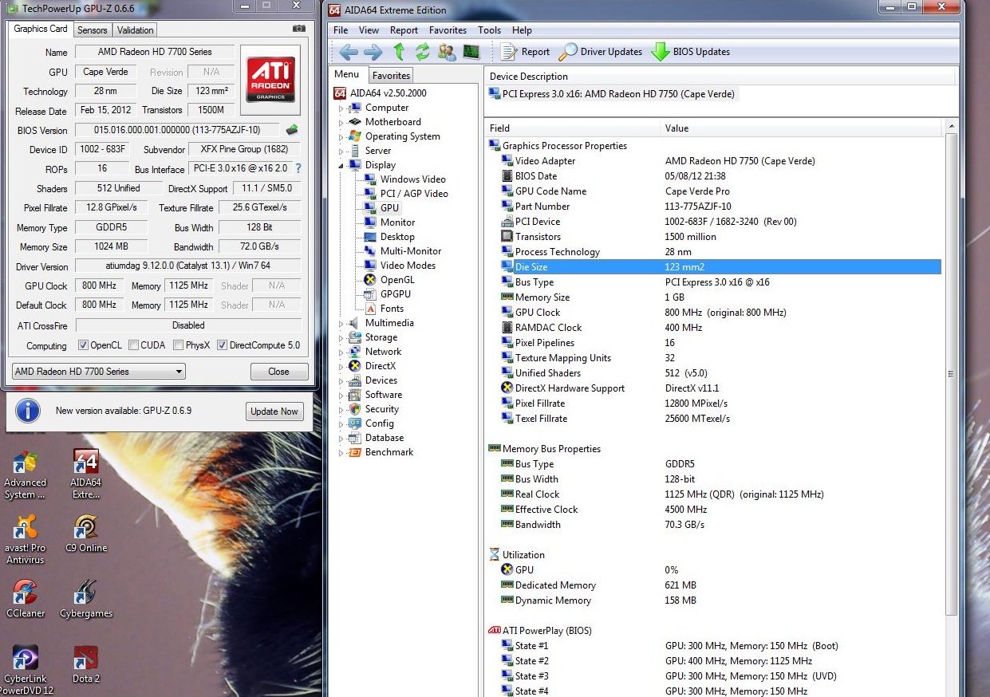Toggle the OpenCL checkbox in GPU-Z
990x697 pixels.
[83, 345]
